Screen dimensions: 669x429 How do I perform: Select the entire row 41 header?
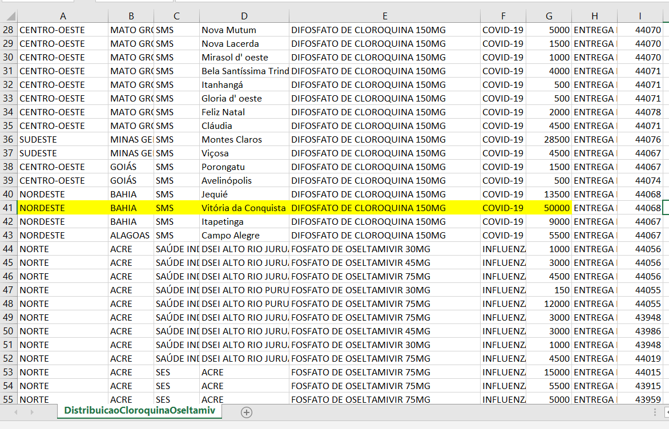(9, 208)
